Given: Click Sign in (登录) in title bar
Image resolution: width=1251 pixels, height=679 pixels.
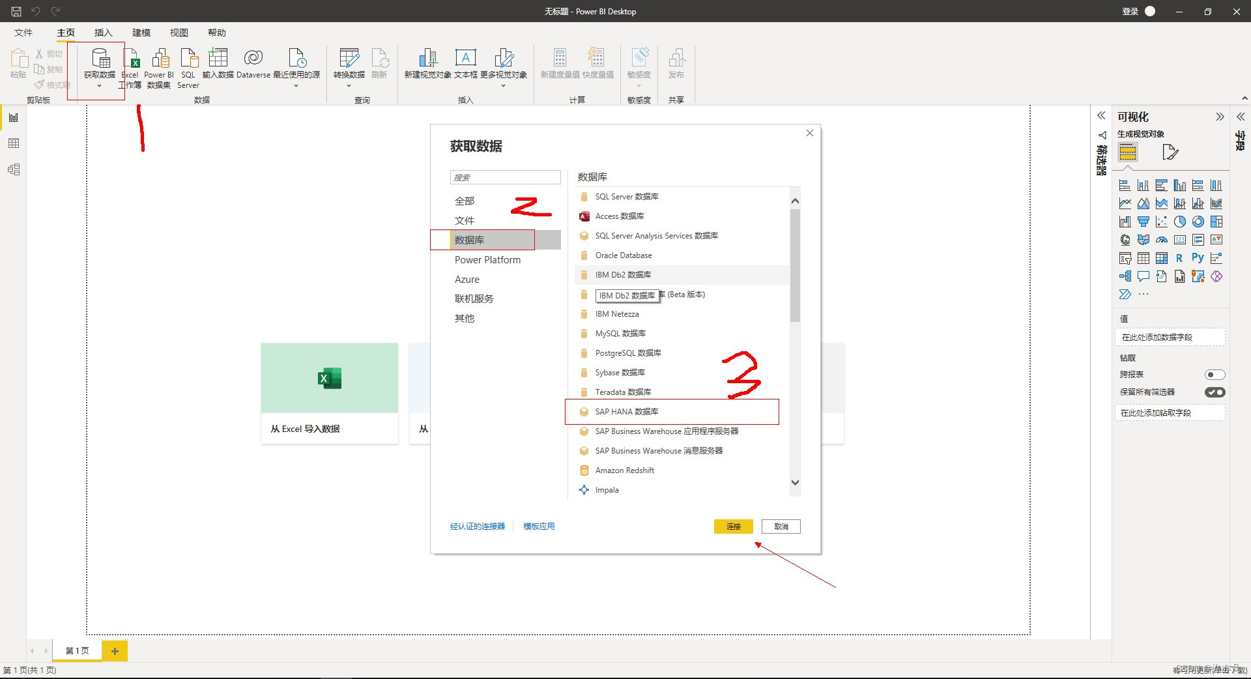Looking at the screenshot, I should [1130, 11].
